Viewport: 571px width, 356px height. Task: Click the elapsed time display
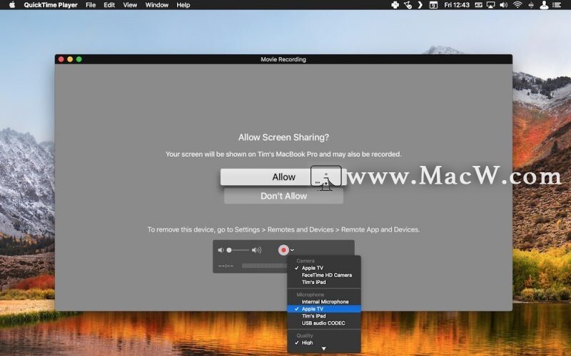[x=226, y=266]
